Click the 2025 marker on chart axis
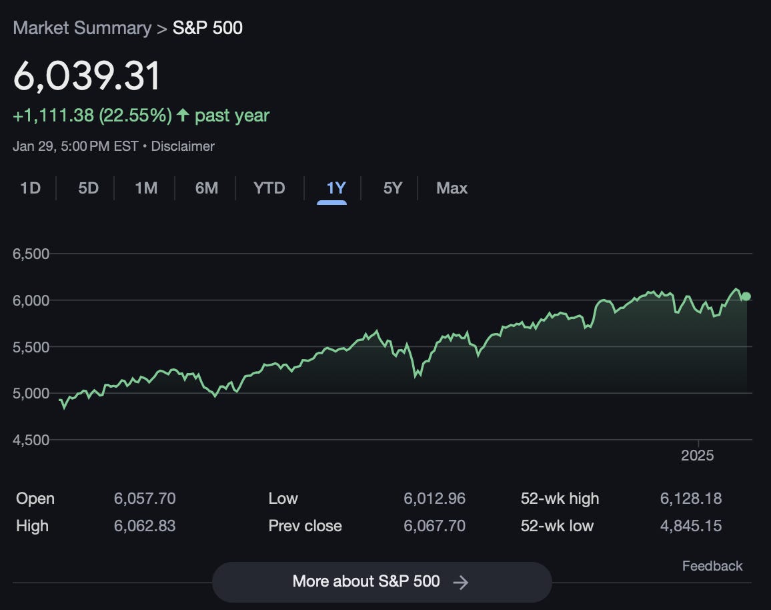Image resolution: width=771 pixels, height=610 pixels. (x=697, y=455)
